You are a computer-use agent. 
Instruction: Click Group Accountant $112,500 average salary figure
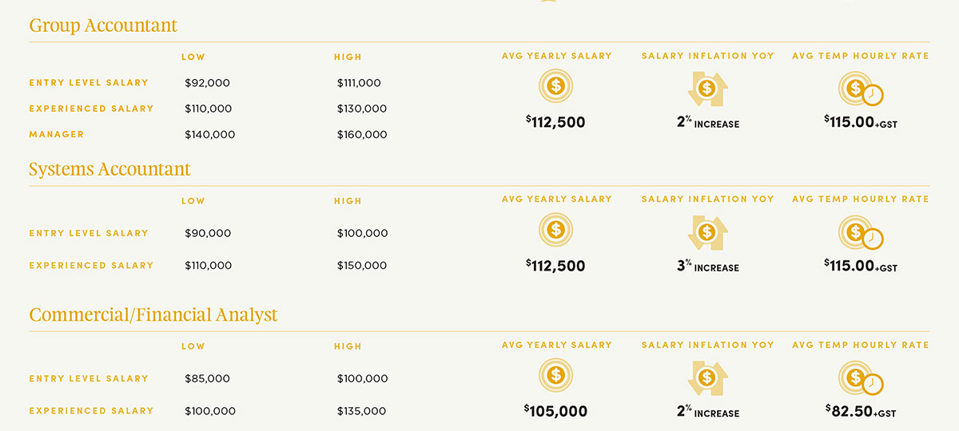556,122
